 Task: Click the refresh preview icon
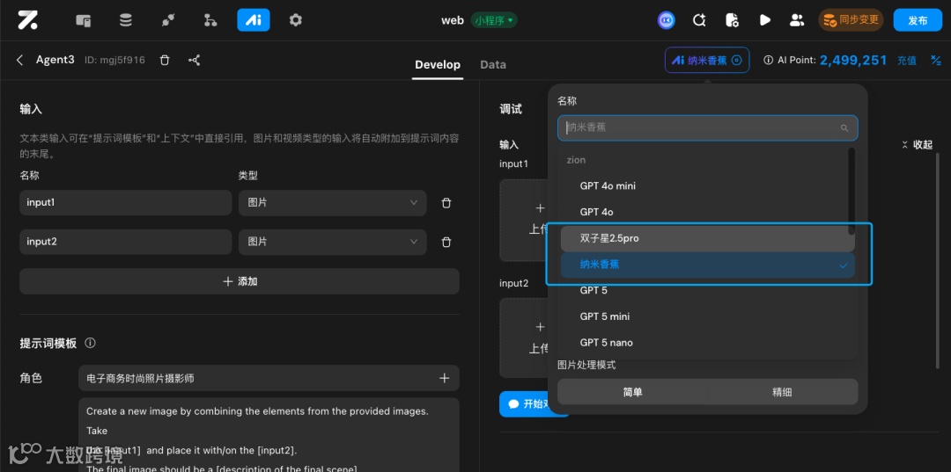(x=699, y=20)
